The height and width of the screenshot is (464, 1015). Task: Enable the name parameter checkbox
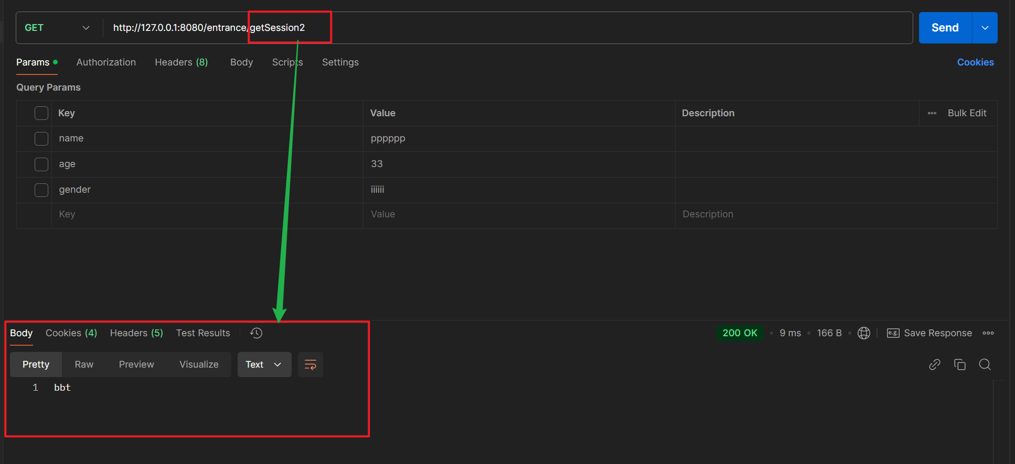coord(41,139)
